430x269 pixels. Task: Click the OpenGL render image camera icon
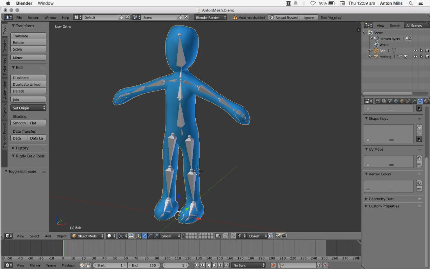coord(278,236)
